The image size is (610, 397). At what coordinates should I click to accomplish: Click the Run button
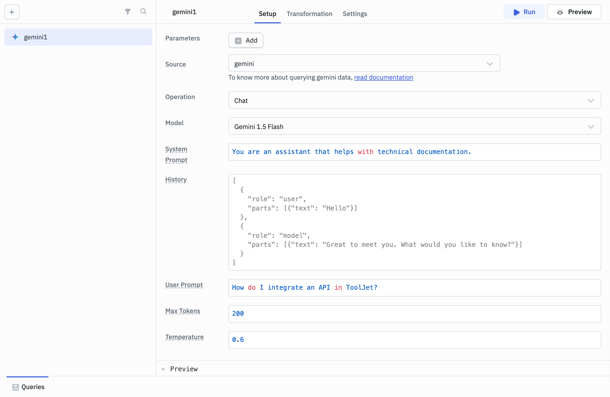pos(524,12)
